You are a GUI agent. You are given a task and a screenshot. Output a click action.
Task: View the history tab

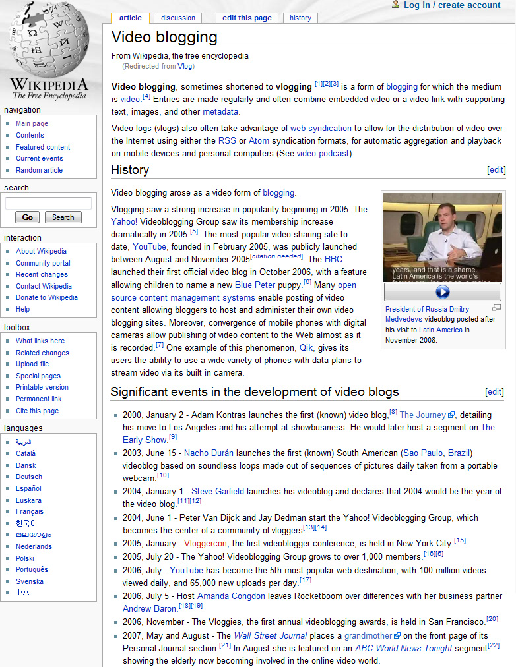point(301,18)
